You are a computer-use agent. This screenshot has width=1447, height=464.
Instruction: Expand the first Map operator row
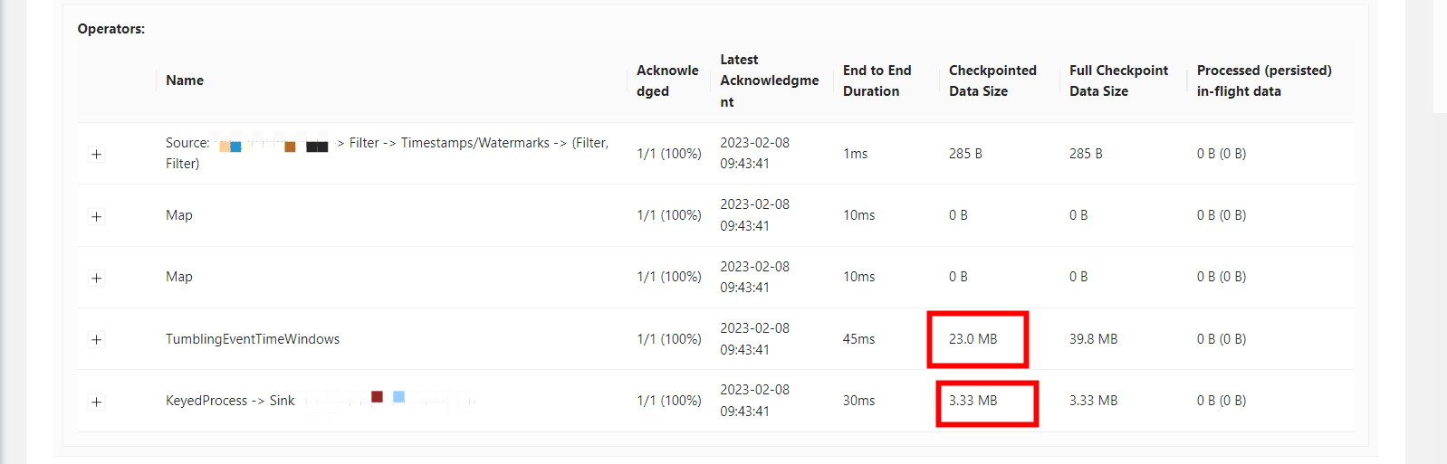coord(97,216)
